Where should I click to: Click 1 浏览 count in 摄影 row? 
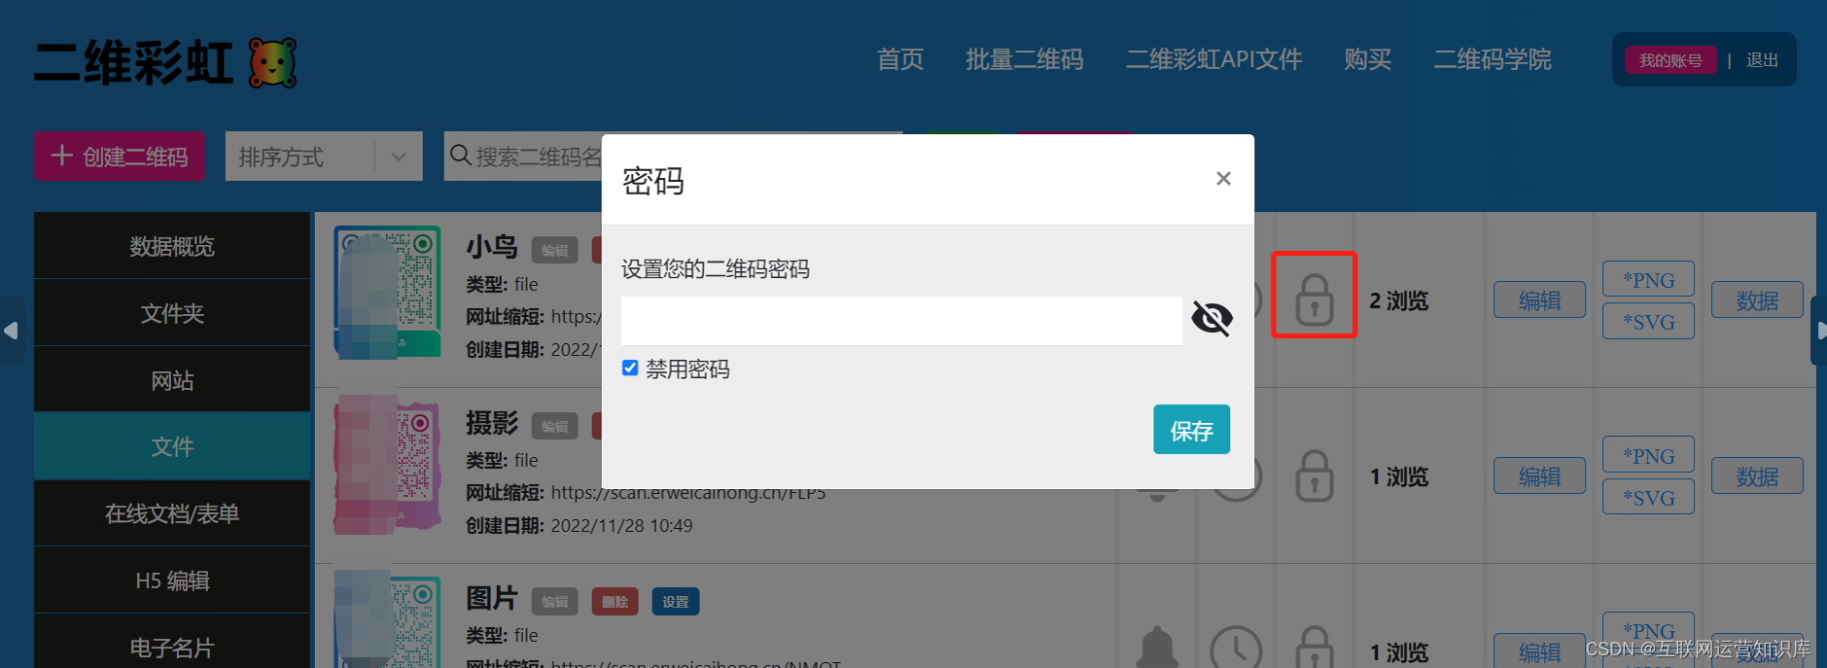click(x=1399, y=476)
